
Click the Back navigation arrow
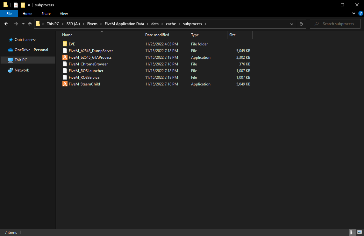coord(6,24)
